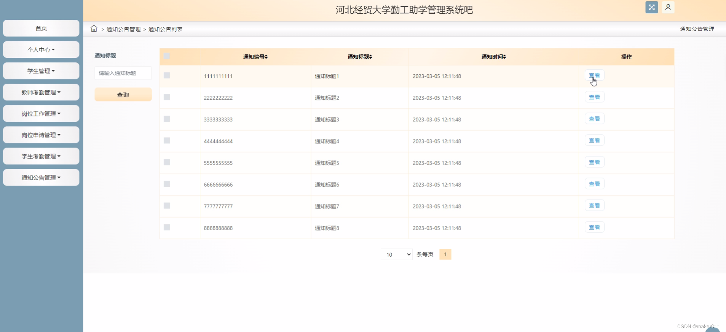This screenshot has width=726, height=332.
Task: Toggle fullscreen with the expand icon
Action: click(651, 7)
